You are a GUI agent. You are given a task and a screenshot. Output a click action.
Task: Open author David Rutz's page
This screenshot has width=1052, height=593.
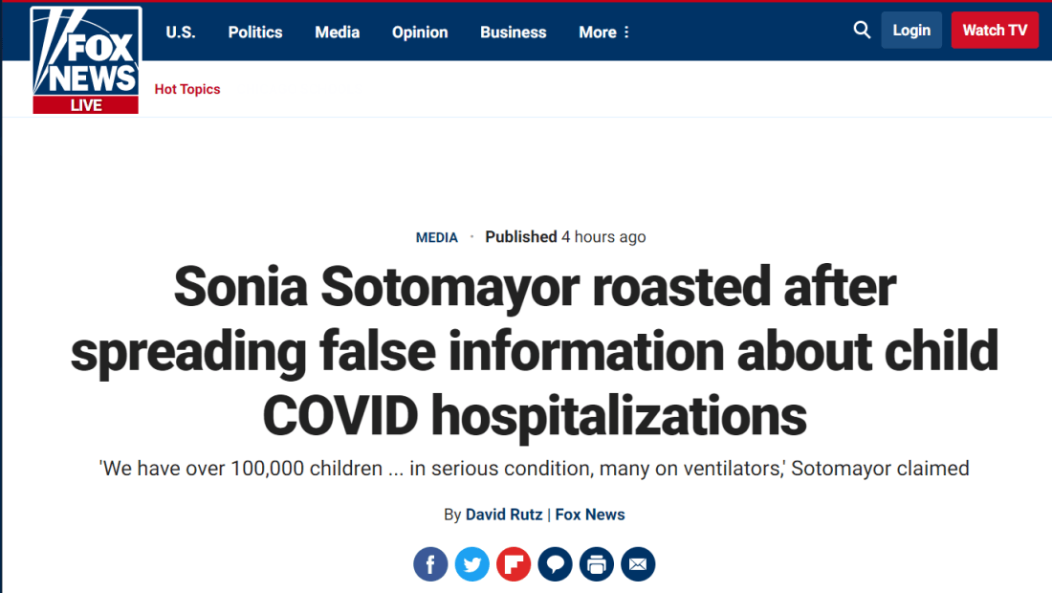(x=505, y=515)
